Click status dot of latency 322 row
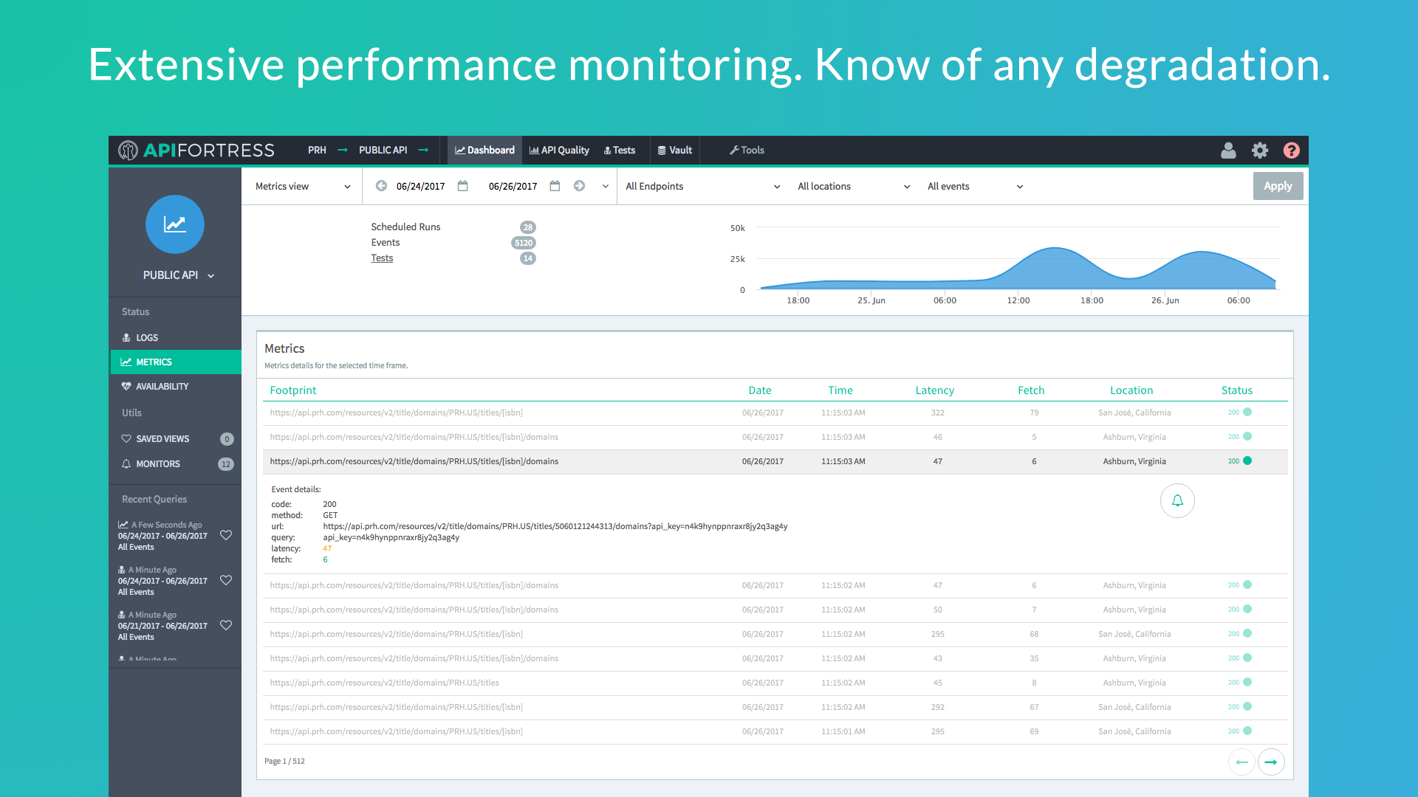This screenshot has width=1418, height=797. (1247, 412)
